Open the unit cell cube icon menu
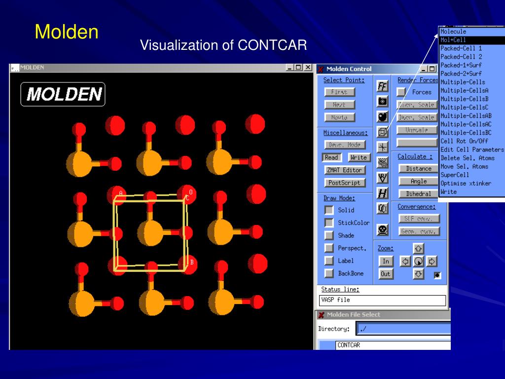 [382, 132]
